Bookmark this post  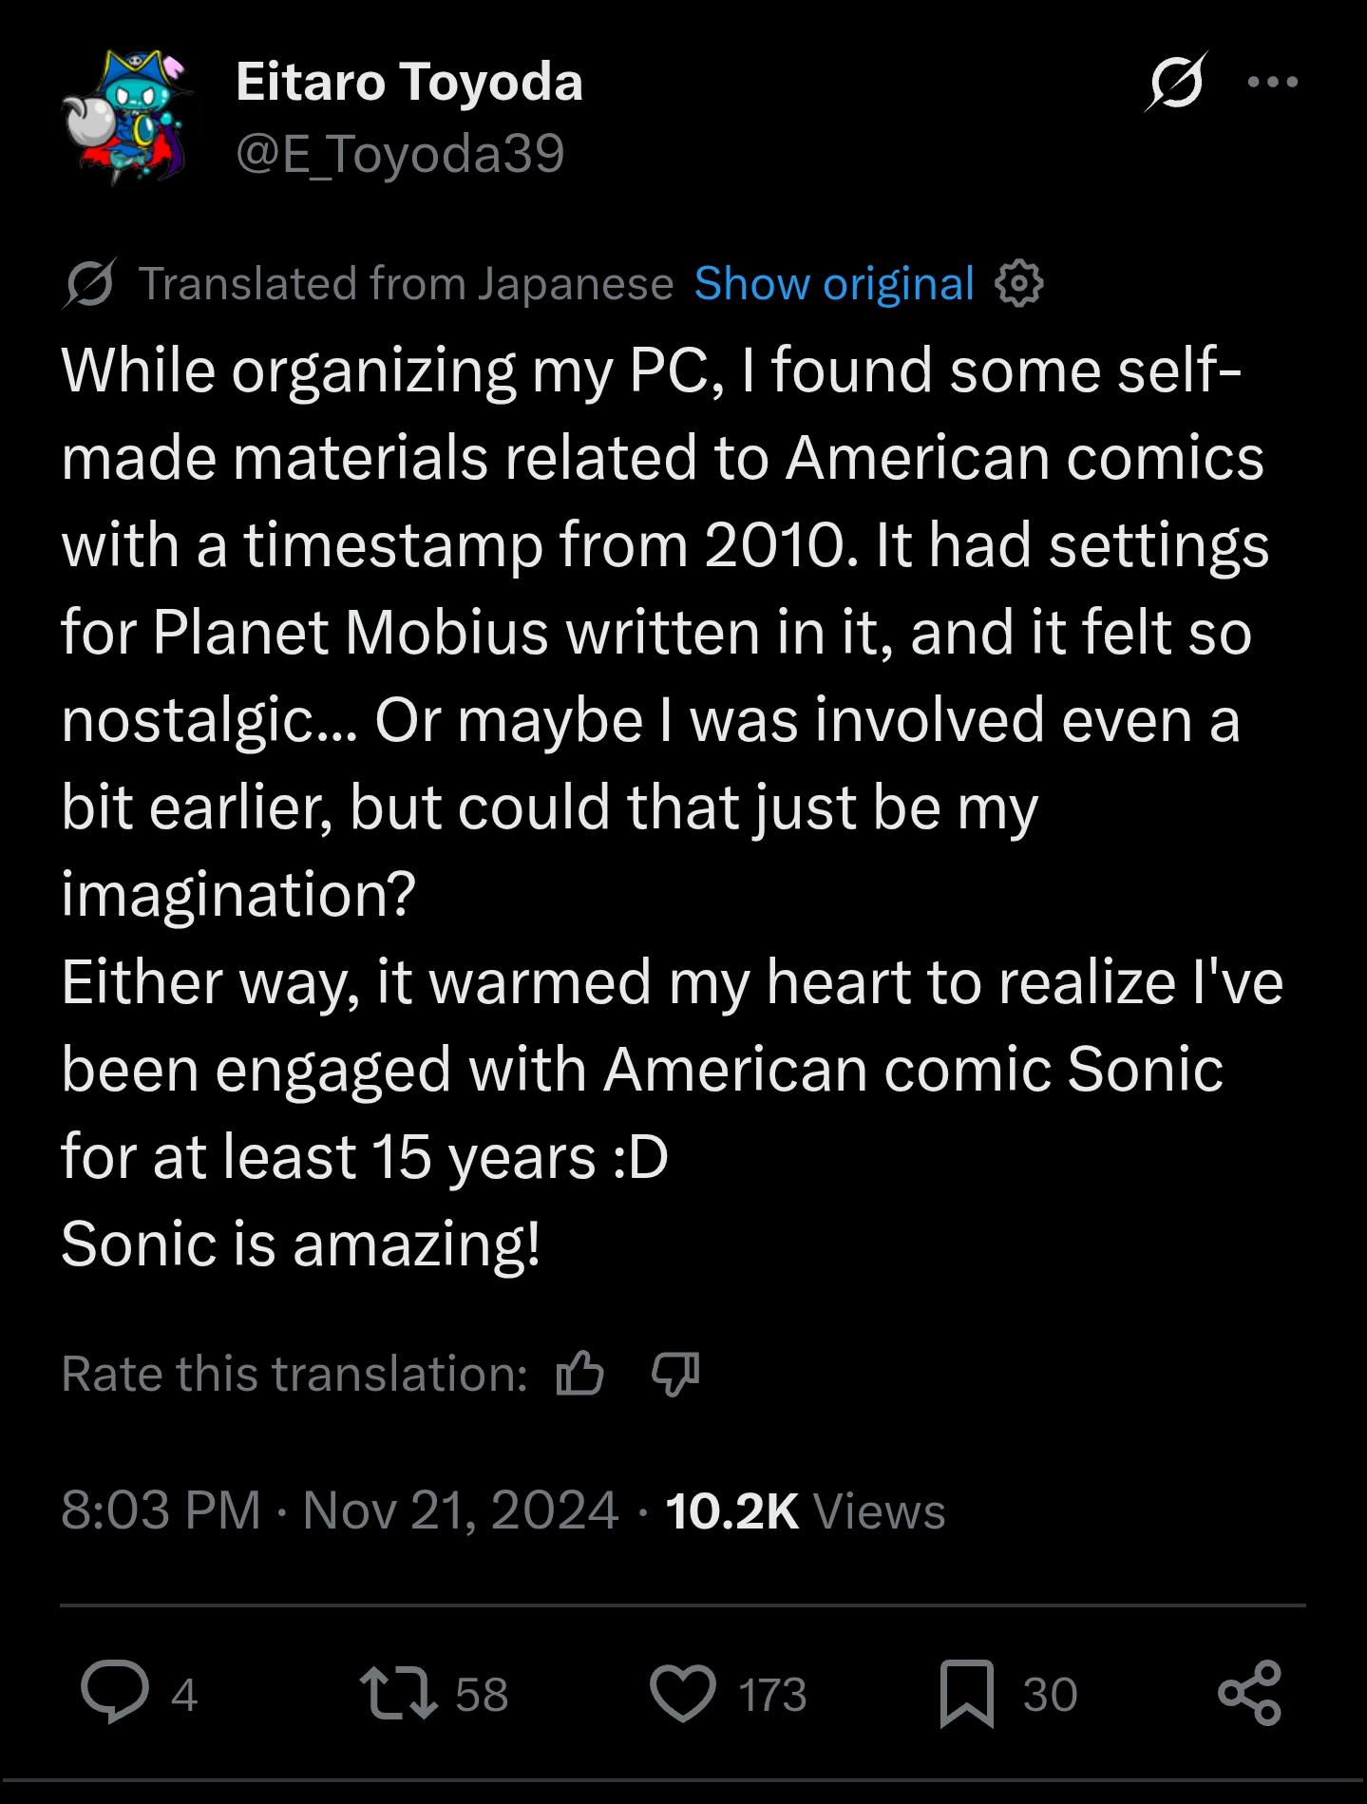966,1693
